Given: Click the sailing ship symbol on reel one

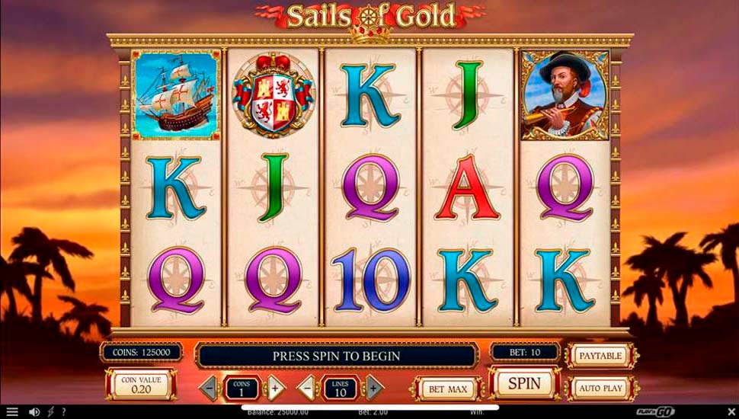Looking at the screenshot, I should pos(175,95).
